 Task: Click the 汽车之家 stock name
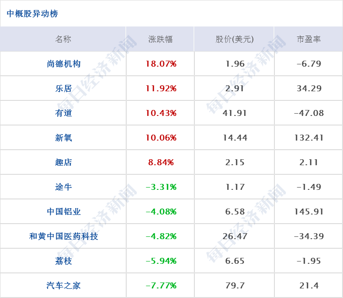(x=64, y=286)
